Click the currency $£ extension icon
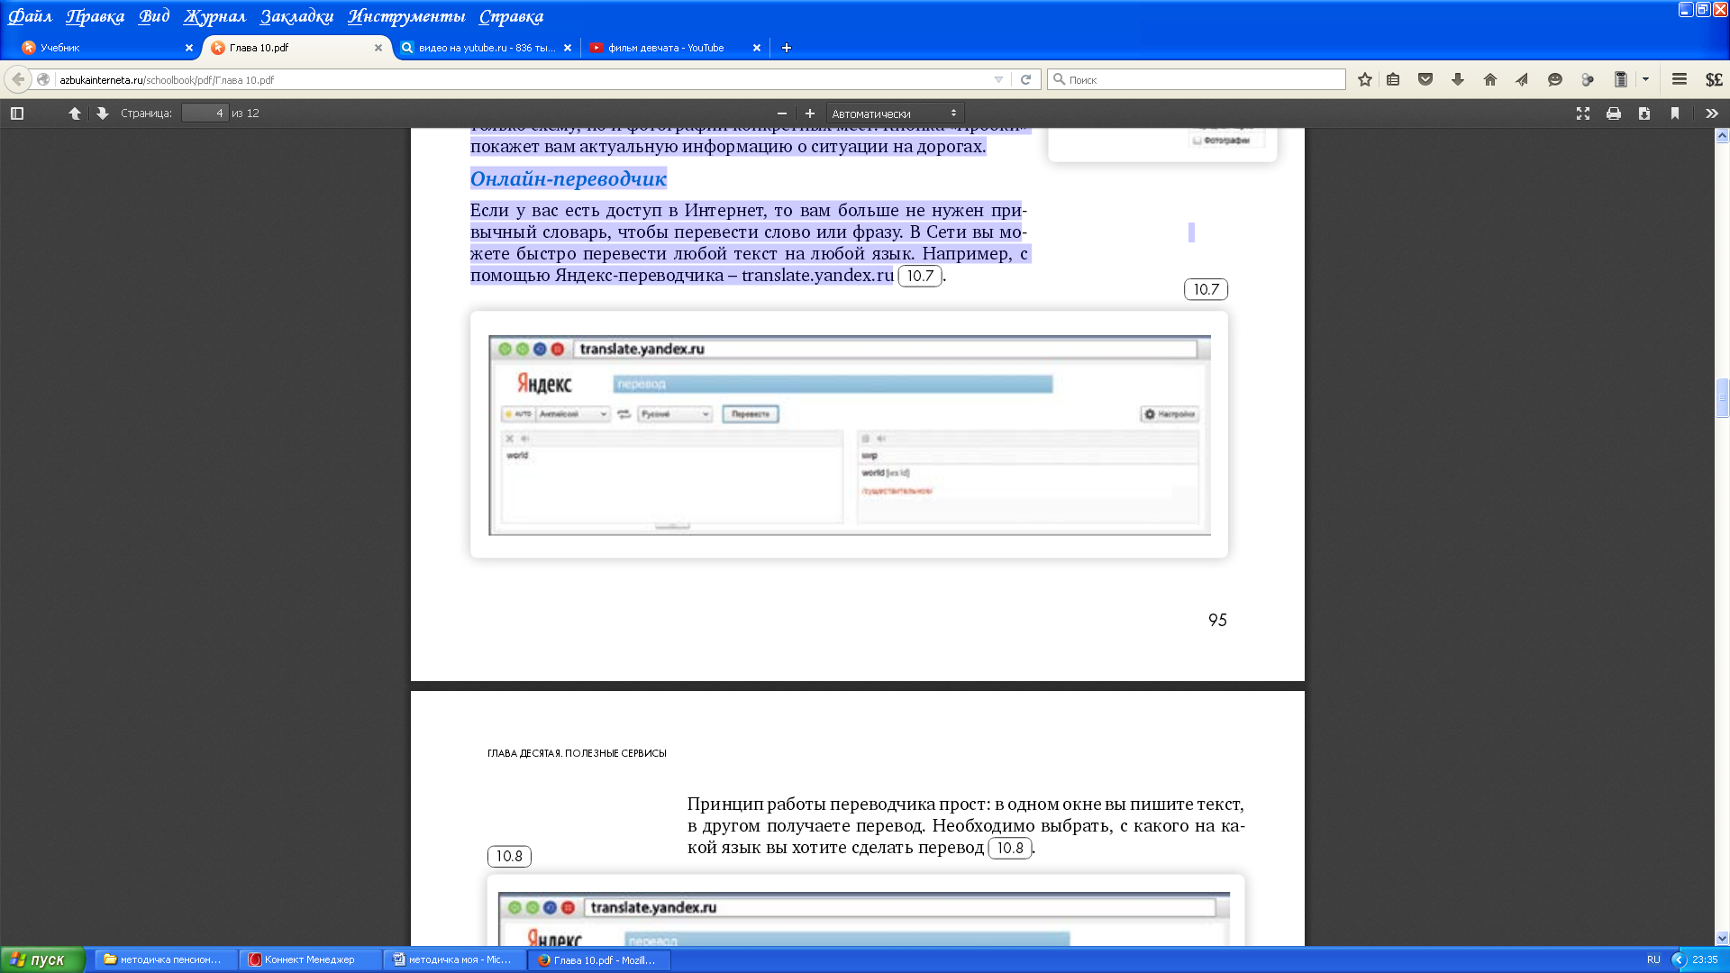Viewport: 1730px width, 973px height. [x=1714, y=80]
